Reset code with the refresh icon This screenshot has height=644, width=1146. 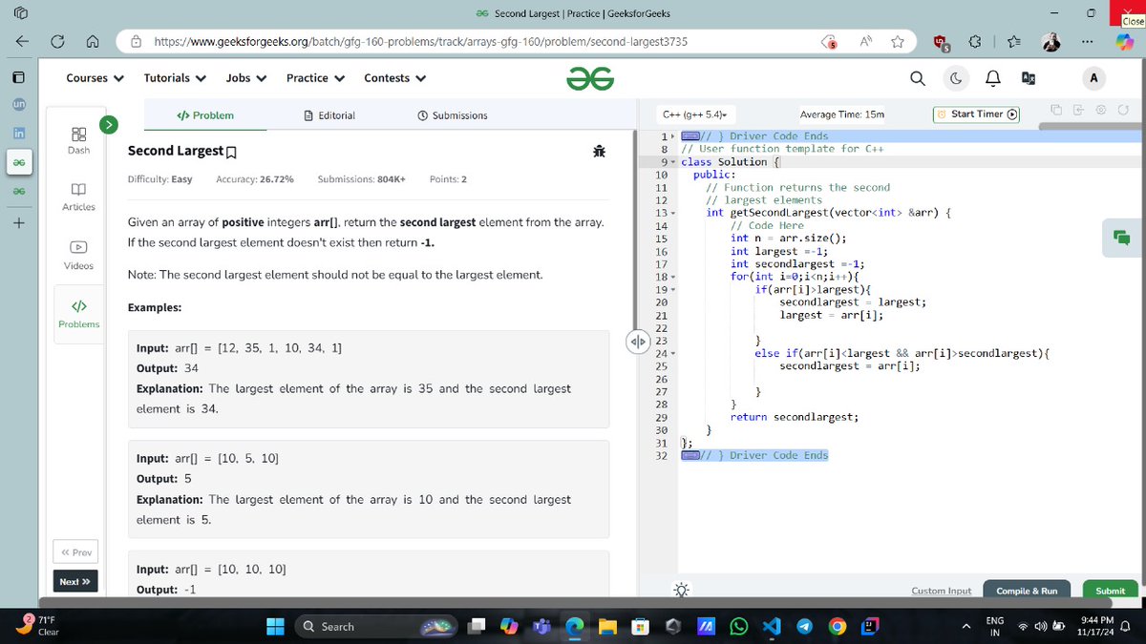[1124, 112]
